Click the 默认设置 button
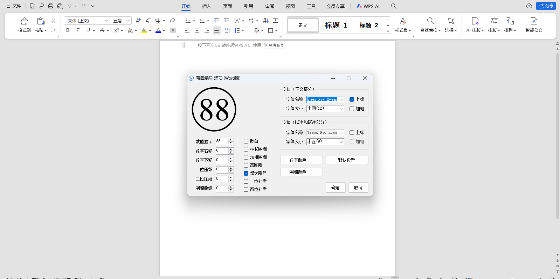This screenshot has height=279, width=560. (347, 160)
